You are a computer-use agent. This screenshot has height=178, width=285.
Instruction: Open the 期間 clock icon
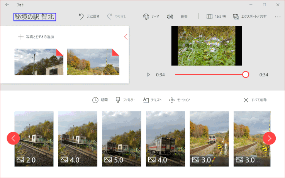click(x=95, y=100)
